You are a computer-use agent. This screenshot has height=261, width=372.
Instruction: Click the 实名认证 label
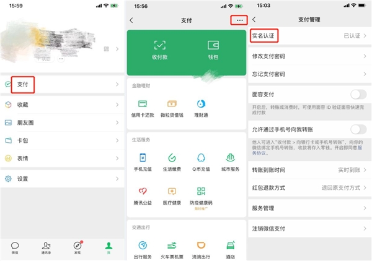pos(263,36)
